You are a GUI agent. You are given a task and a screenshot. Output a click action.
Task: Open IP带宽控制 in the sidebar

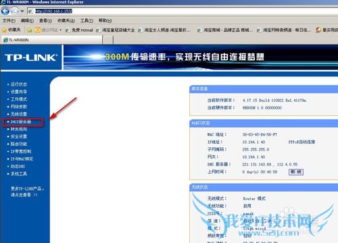(21, 151)
